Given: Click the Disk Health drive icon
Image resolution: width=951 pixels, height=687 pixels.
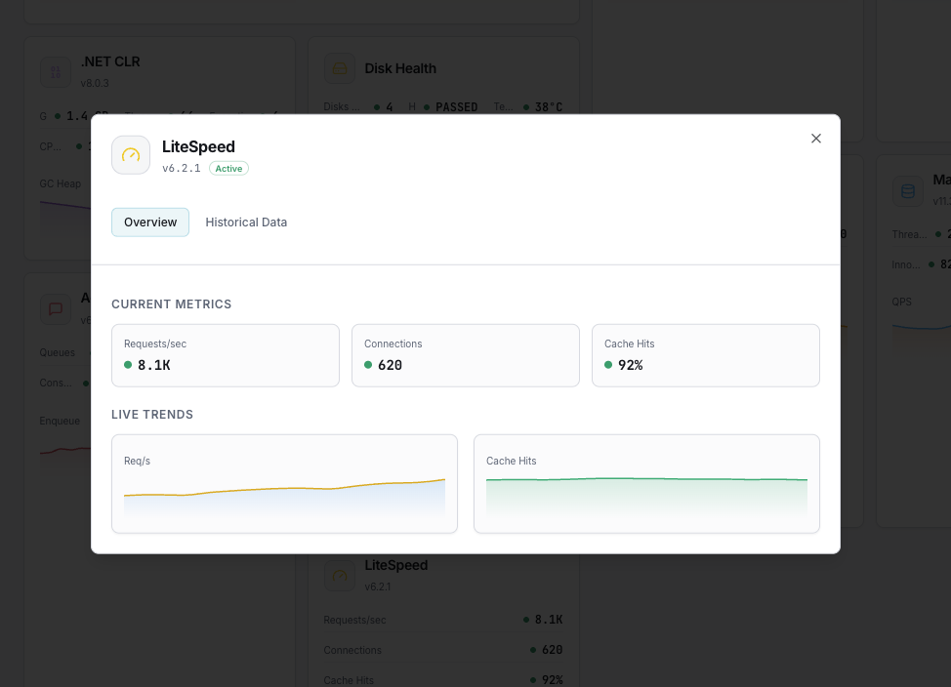Looking at the screenshot, I should pyautogui.click(x=339, y=68).
